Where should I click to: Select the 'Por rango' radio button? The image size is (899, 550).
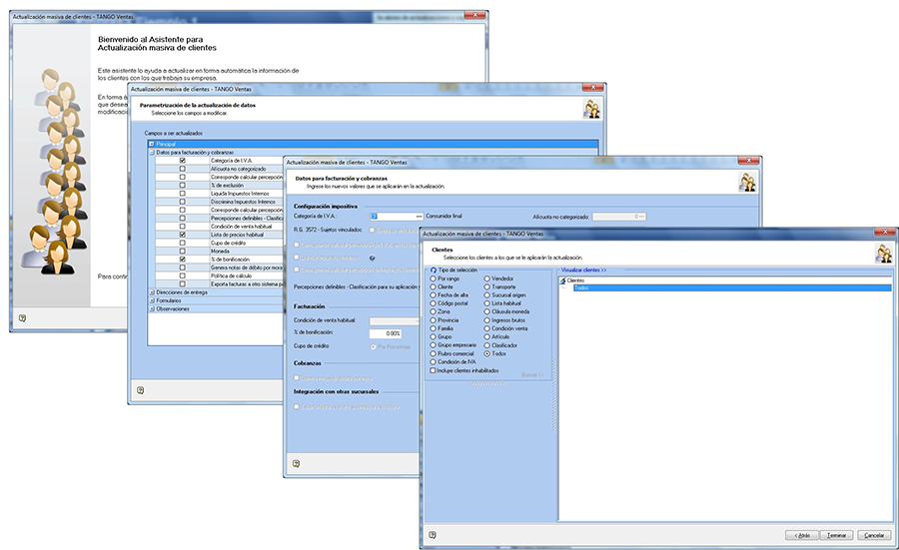click(433, 278)
